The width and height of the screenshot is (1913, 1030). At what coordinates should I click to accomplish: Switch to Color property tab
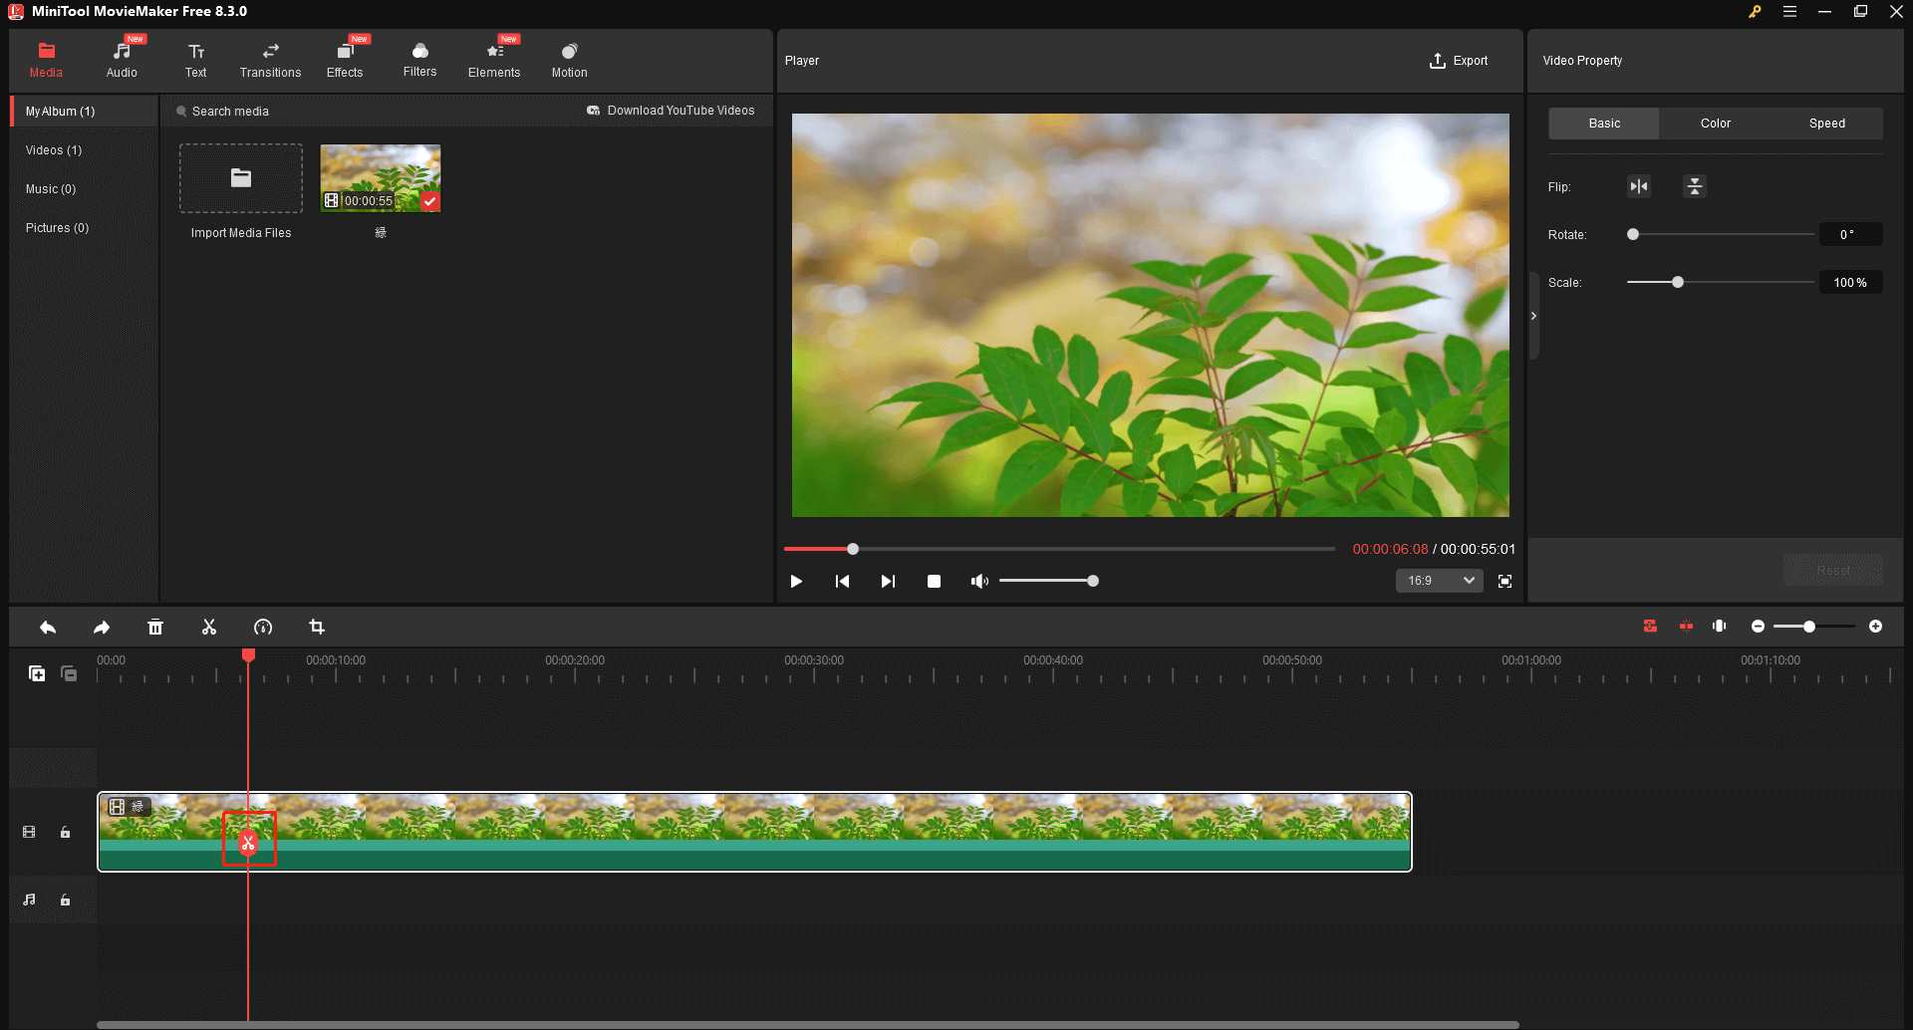pos(1716,124)
